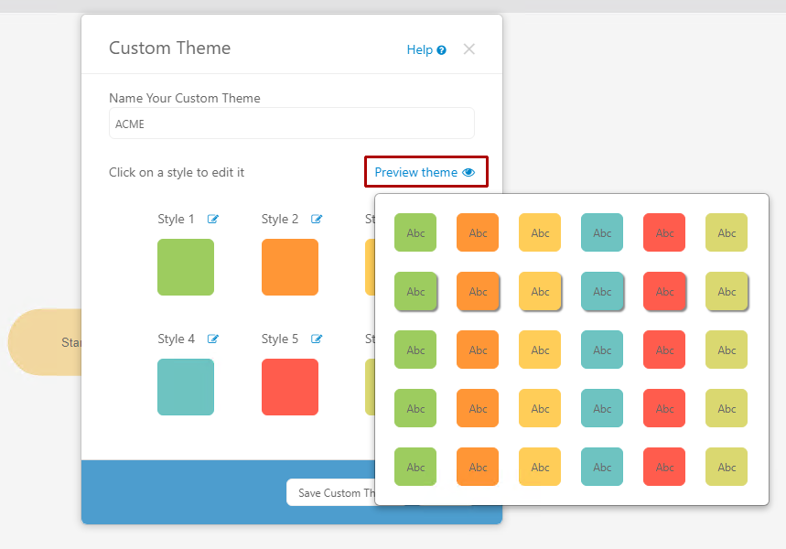Click the bottom-right olive Abc preview tile

pyautogui.click(x=727, y=467)
